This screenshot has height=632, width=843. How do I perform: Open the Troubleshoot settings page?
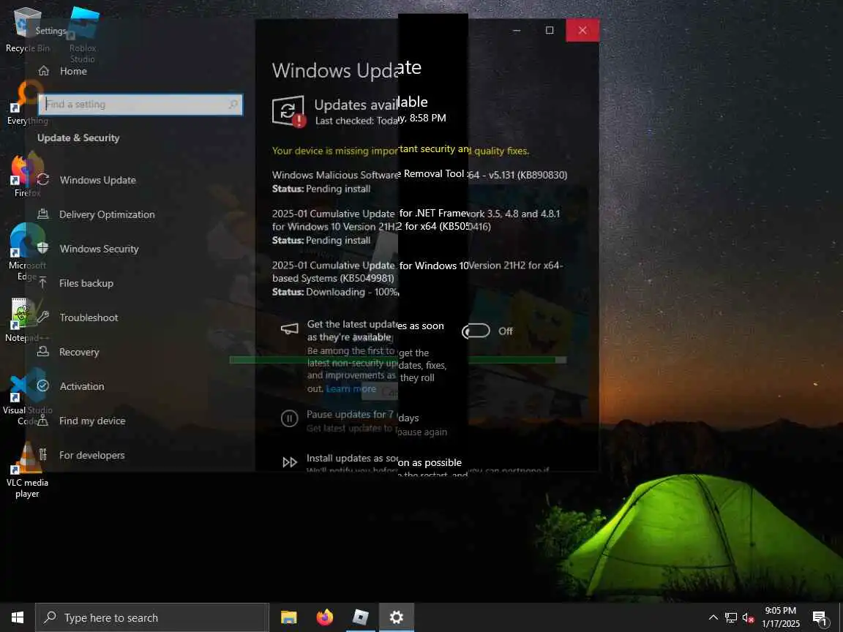78,317
